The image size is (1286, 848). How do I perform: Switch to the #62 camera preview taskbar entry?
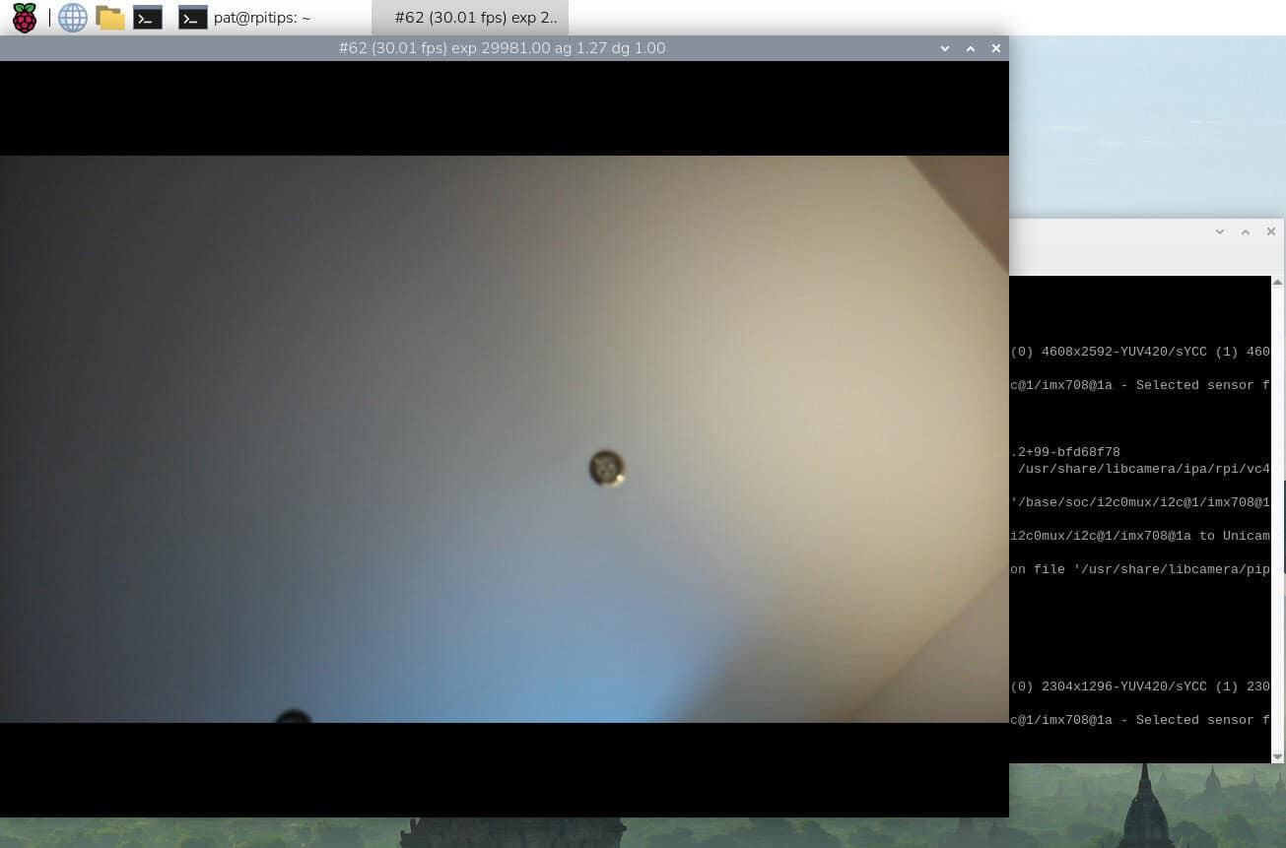(x=471, y=17)
